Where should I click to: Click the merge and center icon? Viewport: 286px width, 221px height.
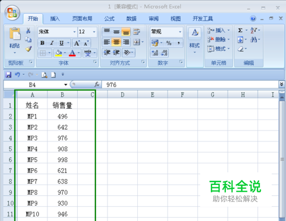coord(137,42)
